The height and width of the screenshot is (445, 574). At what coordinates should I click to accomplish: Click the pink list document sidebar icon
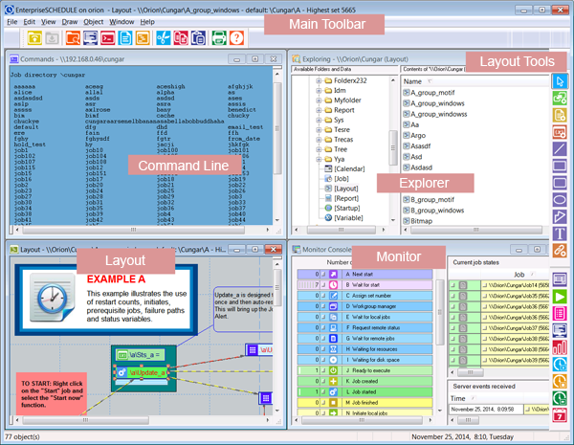point(560,314)
